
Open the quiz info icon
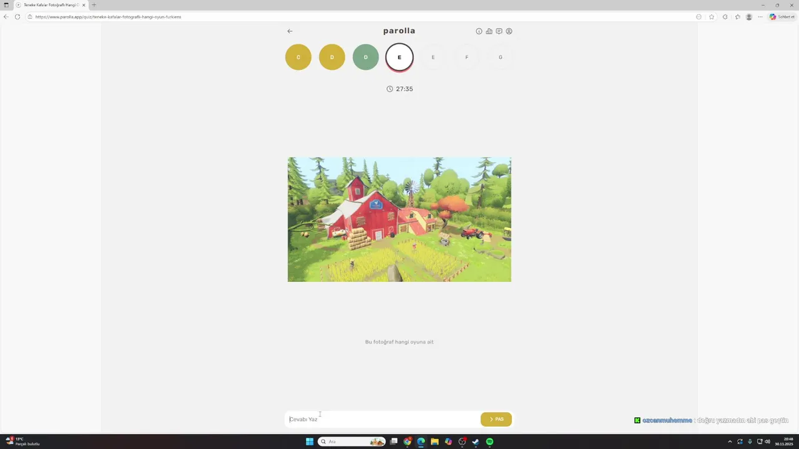coord(479,31)
